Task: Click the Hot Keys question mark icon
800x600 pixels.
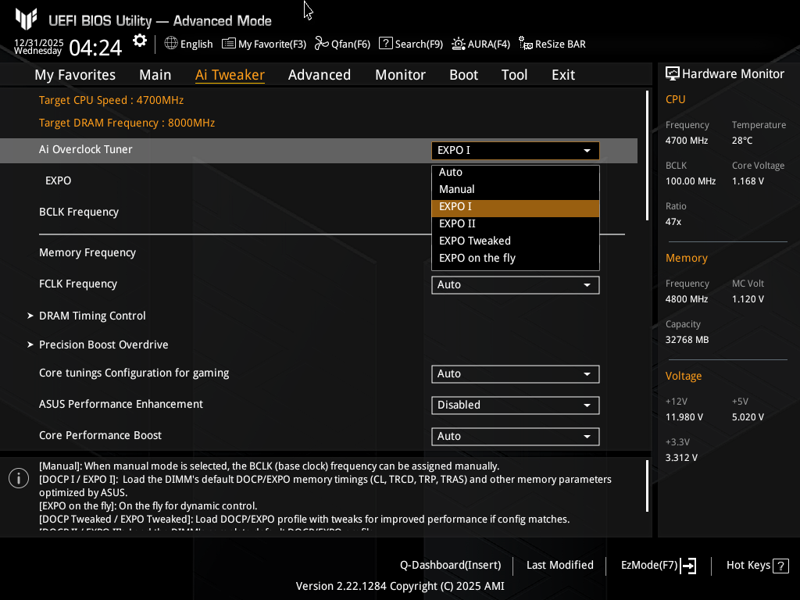Action: click(x=781, y=566)
